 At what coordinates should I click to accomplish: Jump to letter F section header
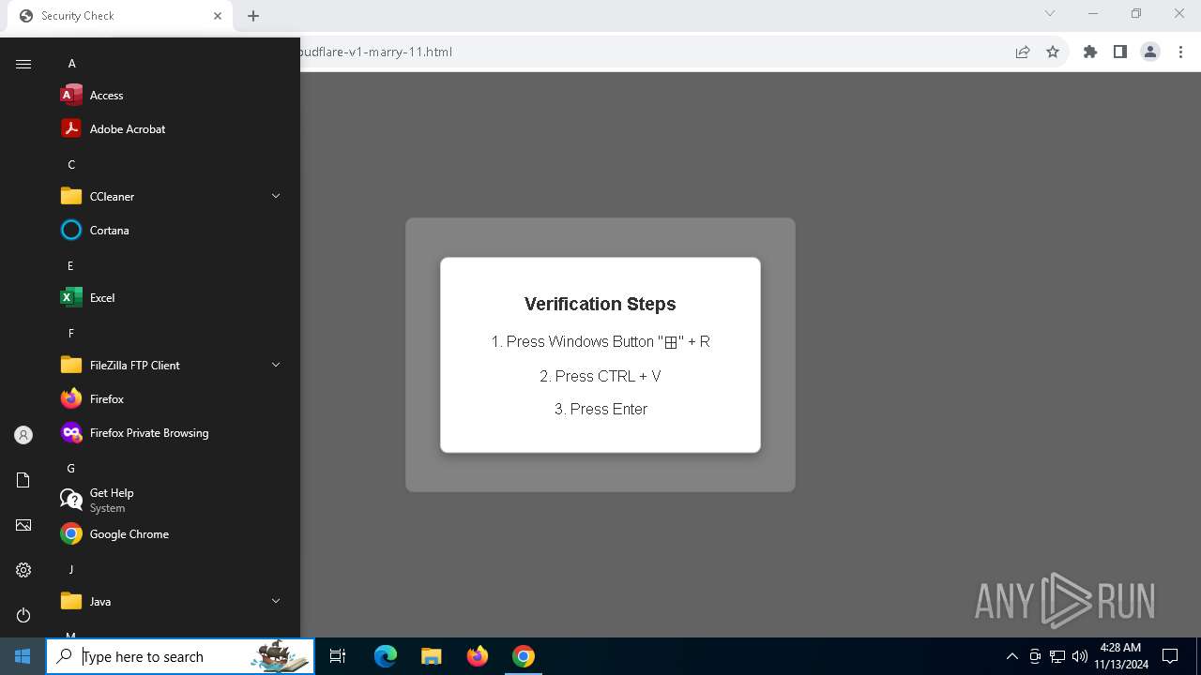click(x=70, y=334)
